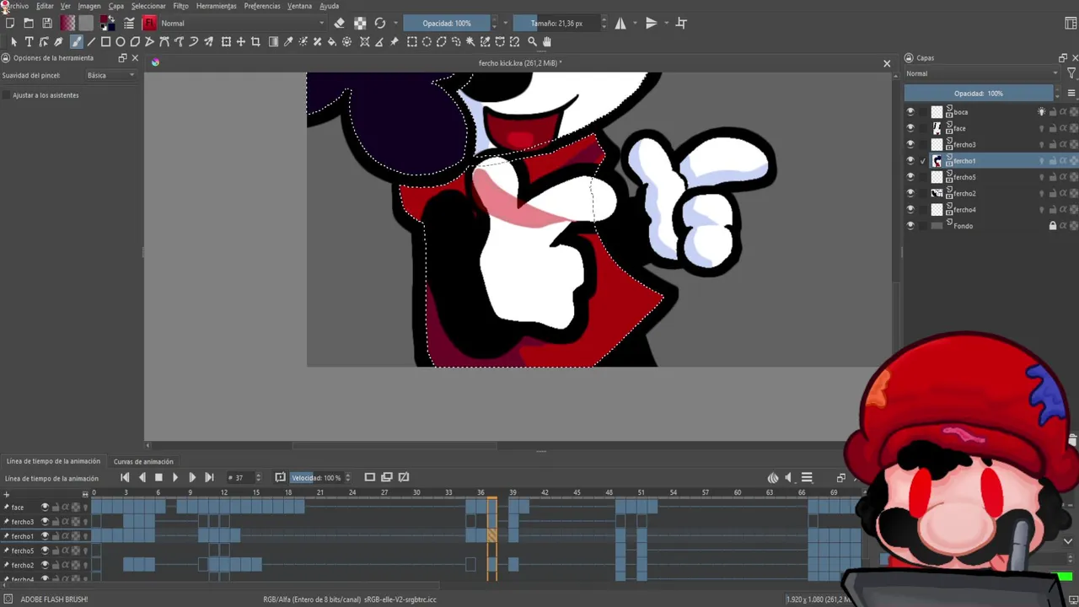Select the rectangular selection tool
The width and height of the screenshot is (1079, 607).
click(412, 41)
